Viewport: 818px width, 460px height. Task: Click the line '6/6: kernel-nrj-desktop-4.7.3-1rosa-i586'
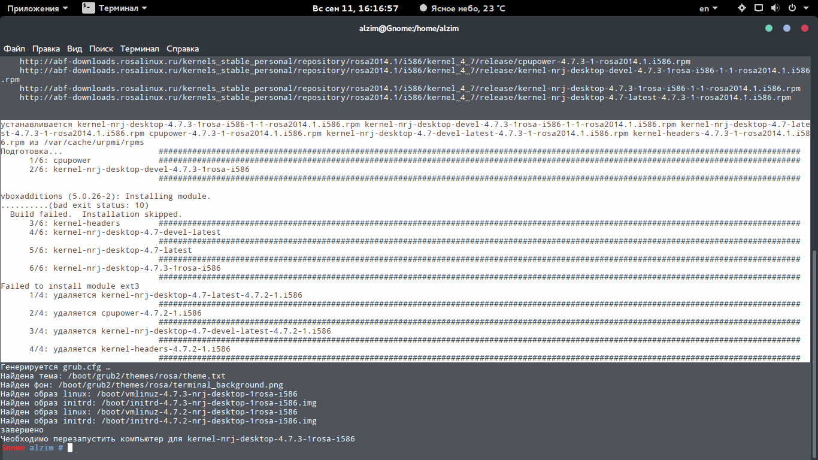[x=125, y=268]
